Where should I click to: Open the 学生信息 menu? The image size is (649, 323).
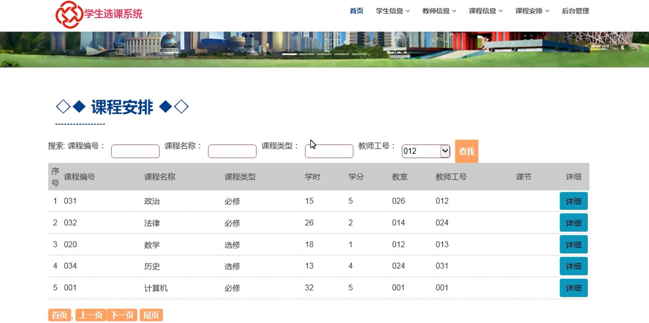[x=393, y=11]
